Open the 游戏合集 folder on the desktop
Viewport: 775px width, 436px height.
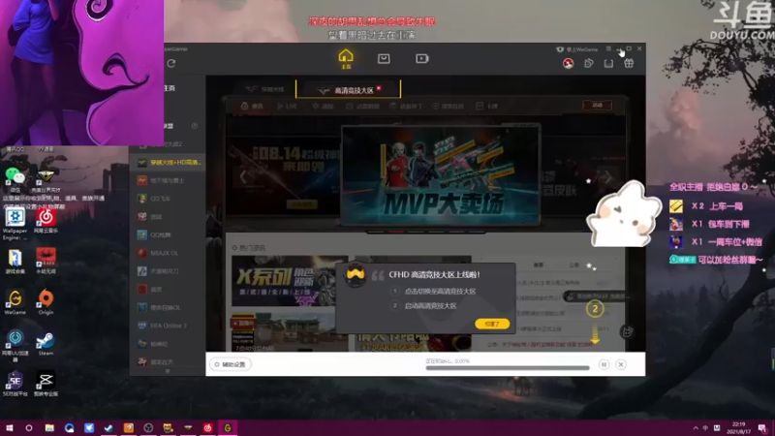point(15,262)
